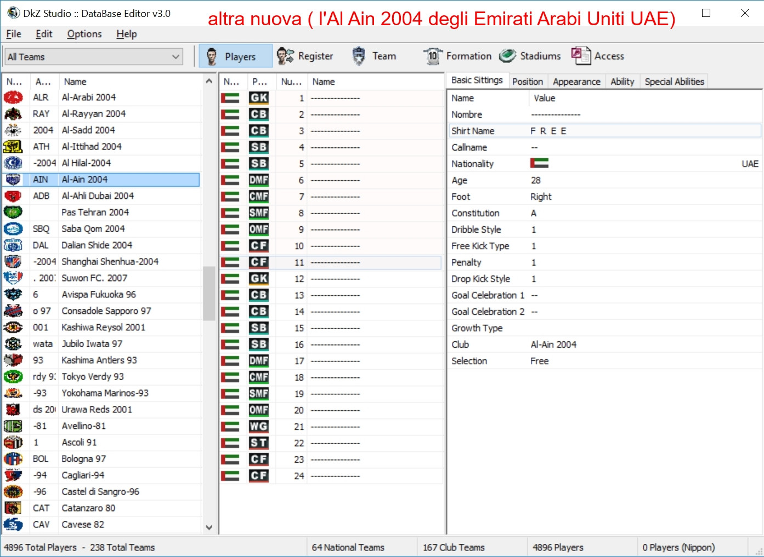Click the Bologna 97 crest icon
The width and height of the screenshot is (764, 557).
(x=13, y=459)
